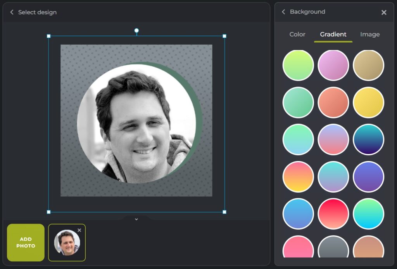The height and width of the screenshot is (269, 397).
Task: Apply the teal to dark navy gradient
Action: click(x=368, y=140)
